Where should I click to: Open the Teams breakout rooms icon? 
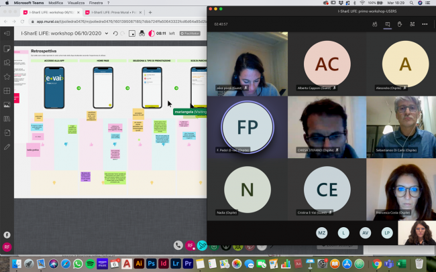pyautogui.click(x=413, y=24)
